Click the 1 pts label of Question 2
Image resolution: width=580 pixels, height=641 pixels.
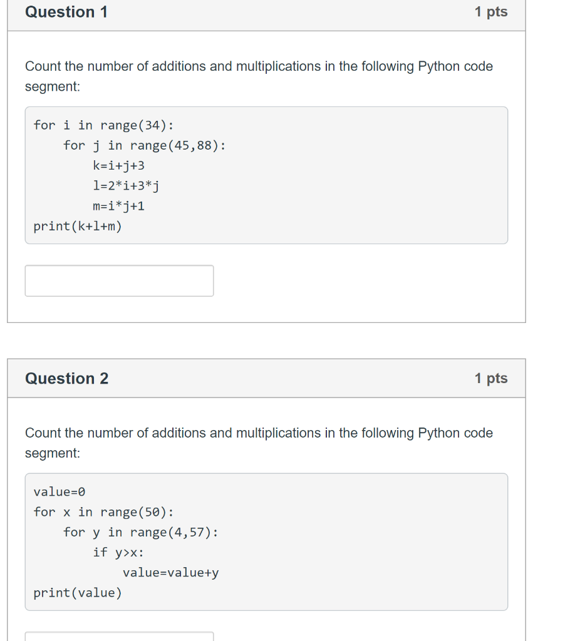[x=491, y=379]
